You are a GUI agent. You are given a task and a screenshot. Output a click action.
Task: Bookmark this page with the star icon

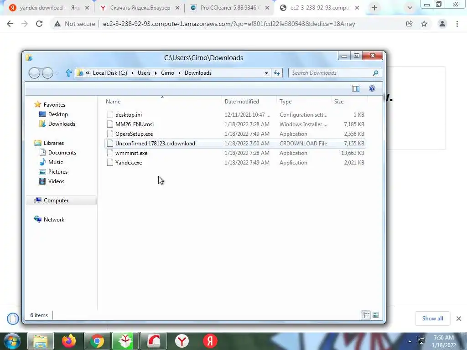click(424, 24)
